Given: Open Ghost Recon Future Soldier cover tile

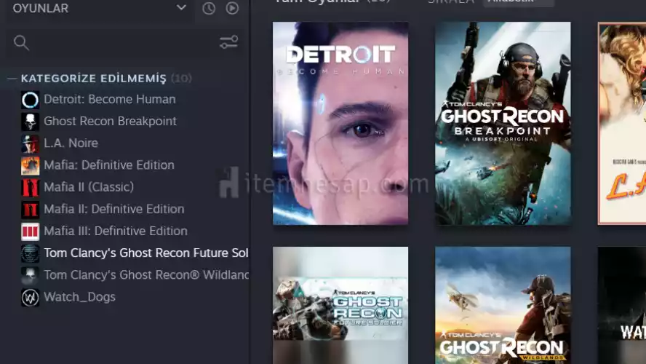Looking at the screenshot, I should tap(340, 306).
